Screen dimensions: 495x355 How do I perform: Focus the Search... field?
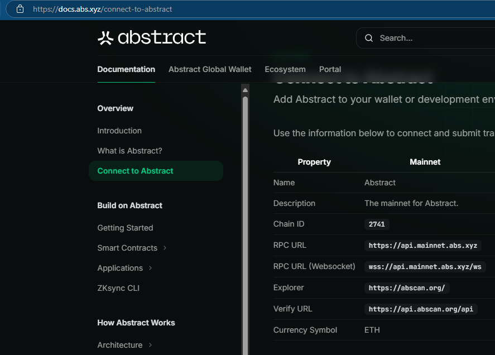click(x=426, y=38)
